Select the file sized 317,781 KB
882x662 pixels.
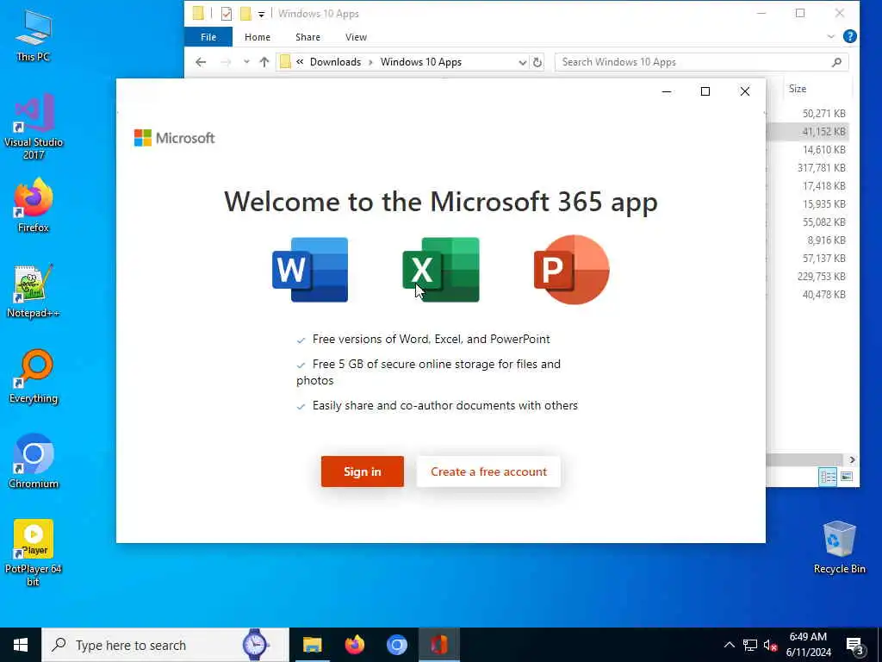pos(821,168)
